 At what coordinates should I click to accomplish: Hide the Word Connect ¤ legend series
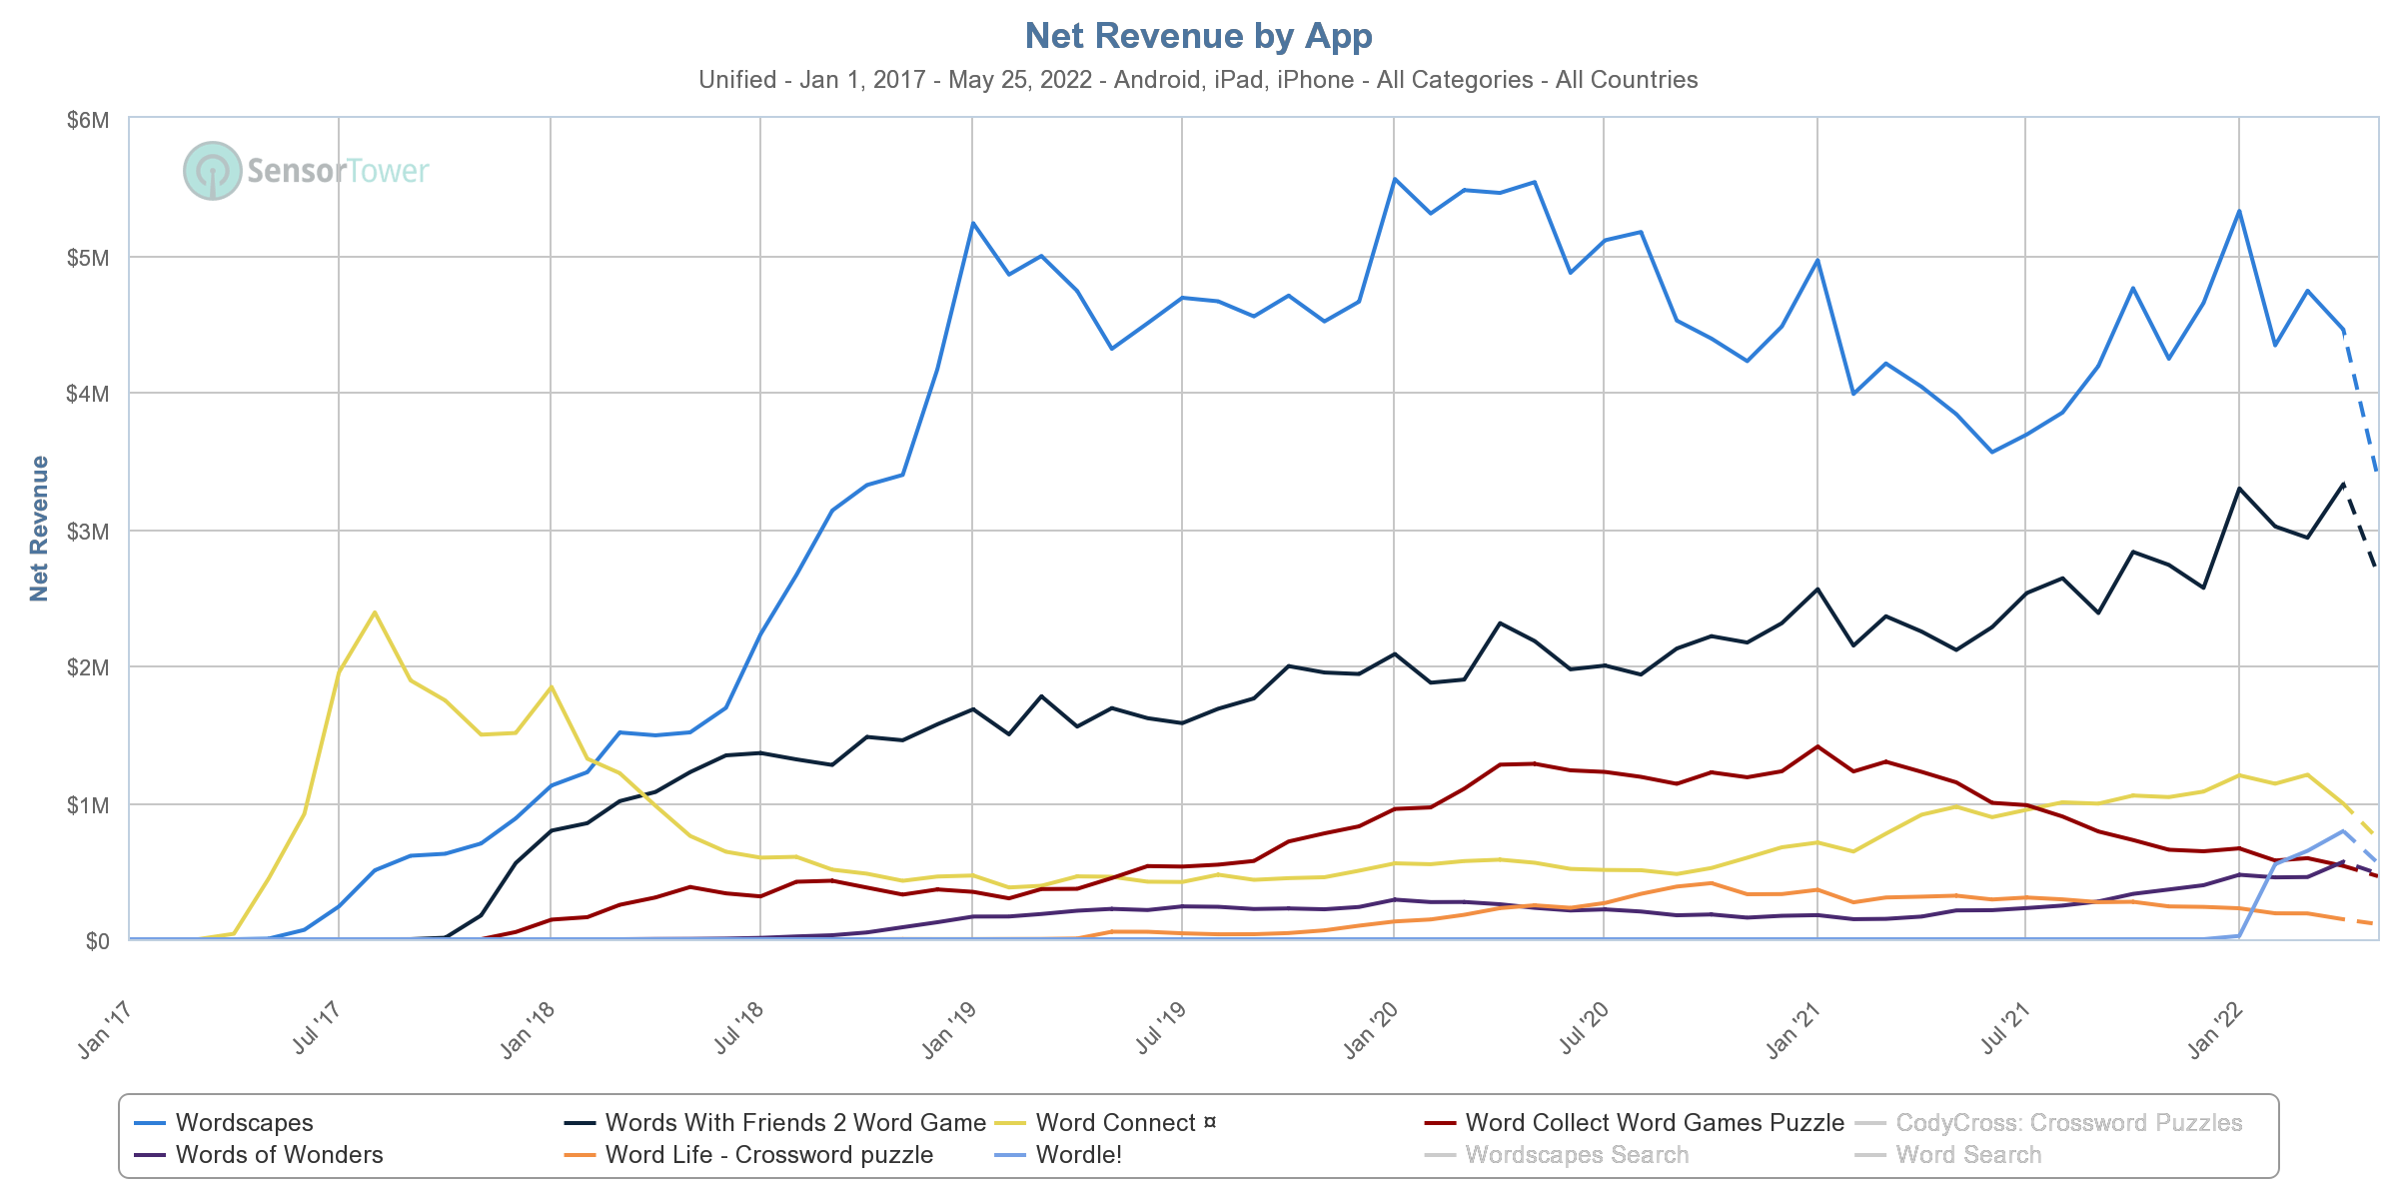click(x=1105, y=1123)
